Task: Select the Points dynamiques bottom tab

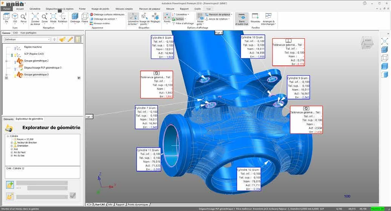Action: pos(138,205)
